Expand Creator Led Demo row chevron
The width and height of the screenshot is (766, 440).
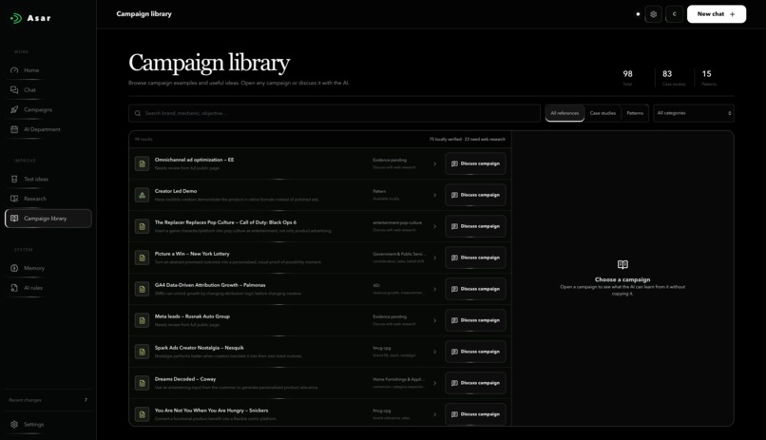434,195
